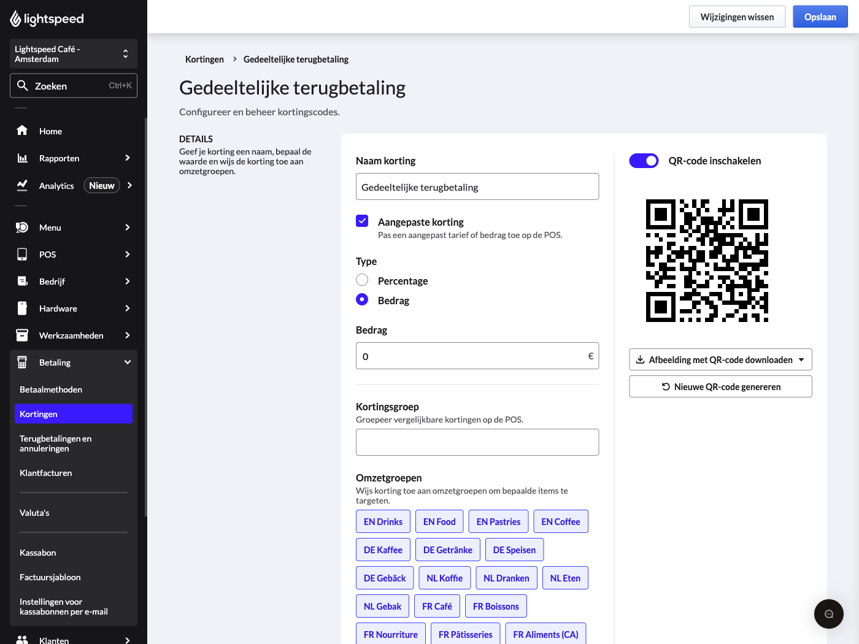Open Factuursjabloon in the sidebar
This screenshot has width=859, height=644.
[x=74, y=577]
